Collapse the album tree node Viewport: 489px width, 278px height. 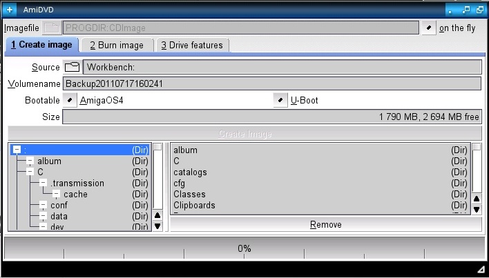click(30, 161)
